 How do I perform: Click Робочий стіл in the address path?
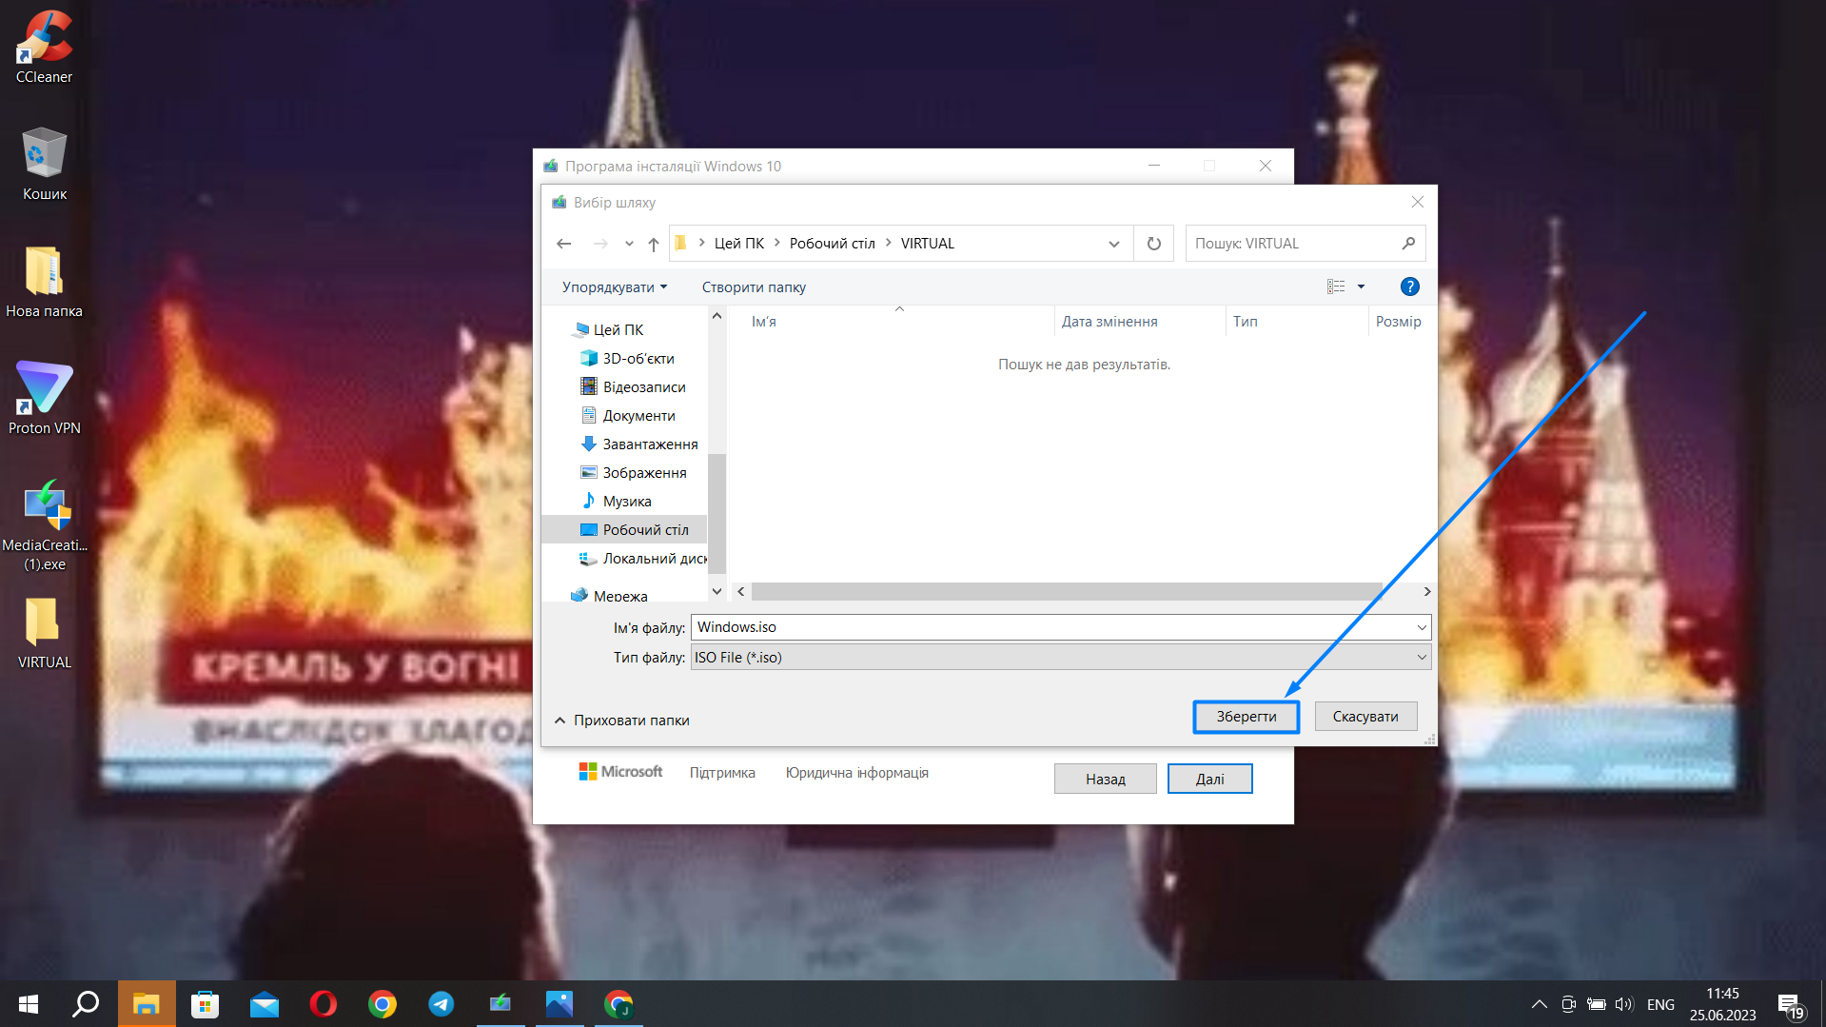click(x=832, y=243)
